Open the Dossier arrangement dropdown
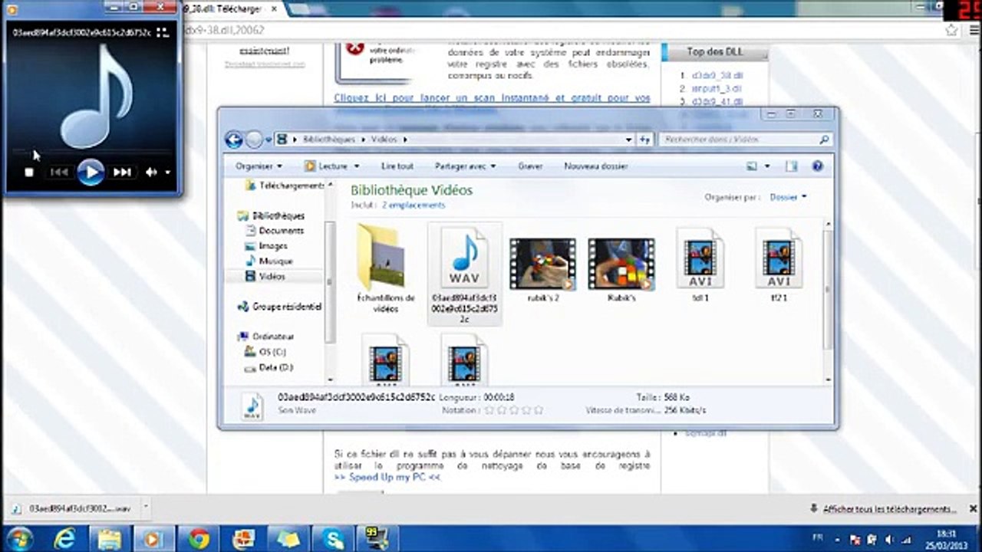 pyautogui.click(x=788, y=197)
